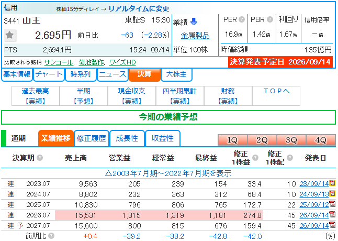Click the 決算期 help question mark icon
The height and width of the screenshot is (241, 338).
[40, 158]
